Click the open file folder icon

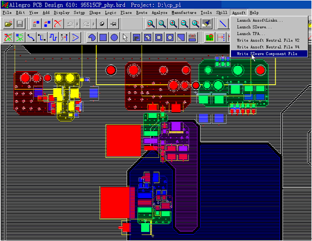click(x=8, y=24)
